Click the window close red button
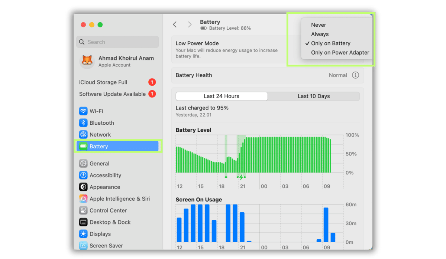This screenshot has height=259, width=446. pyautogui.click(x=84, y=25)
